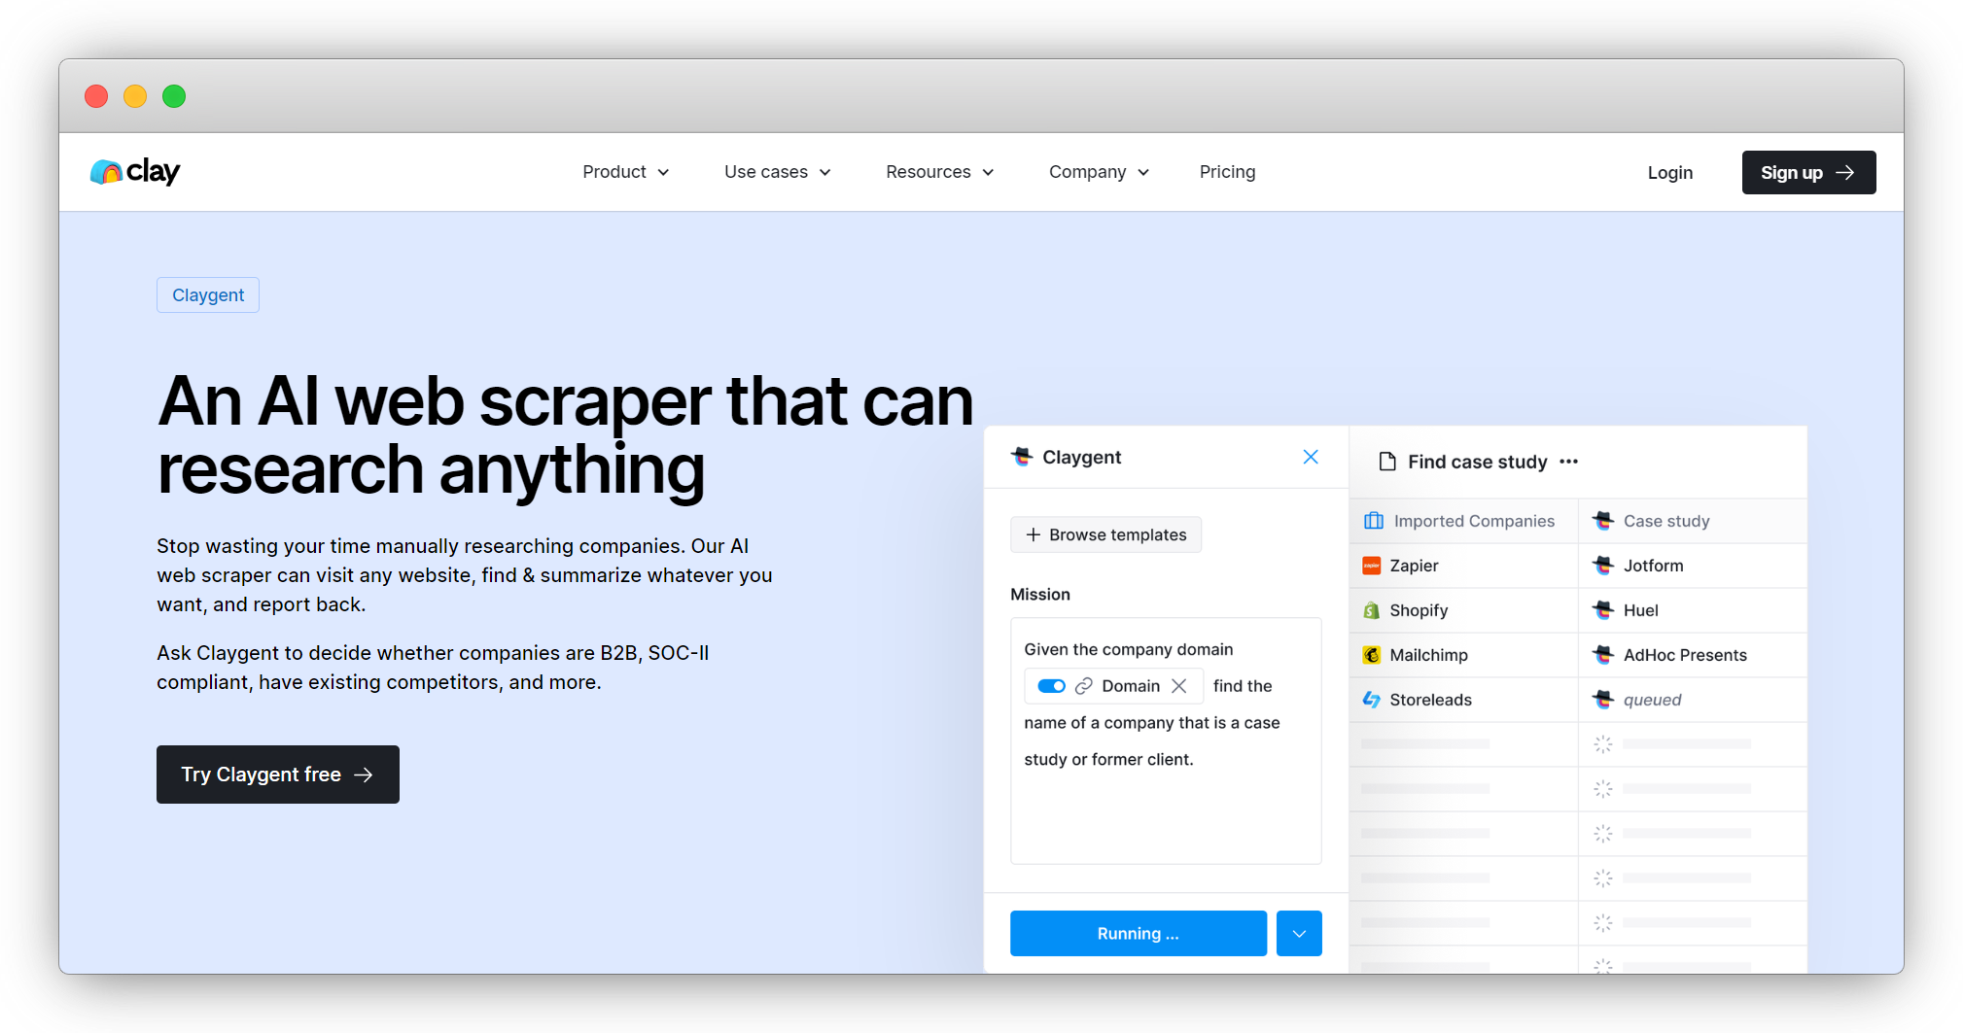Viewport: 1963px width, 1033px height.
Task: Click the Mission label
Action: (x=1040, y=594)
